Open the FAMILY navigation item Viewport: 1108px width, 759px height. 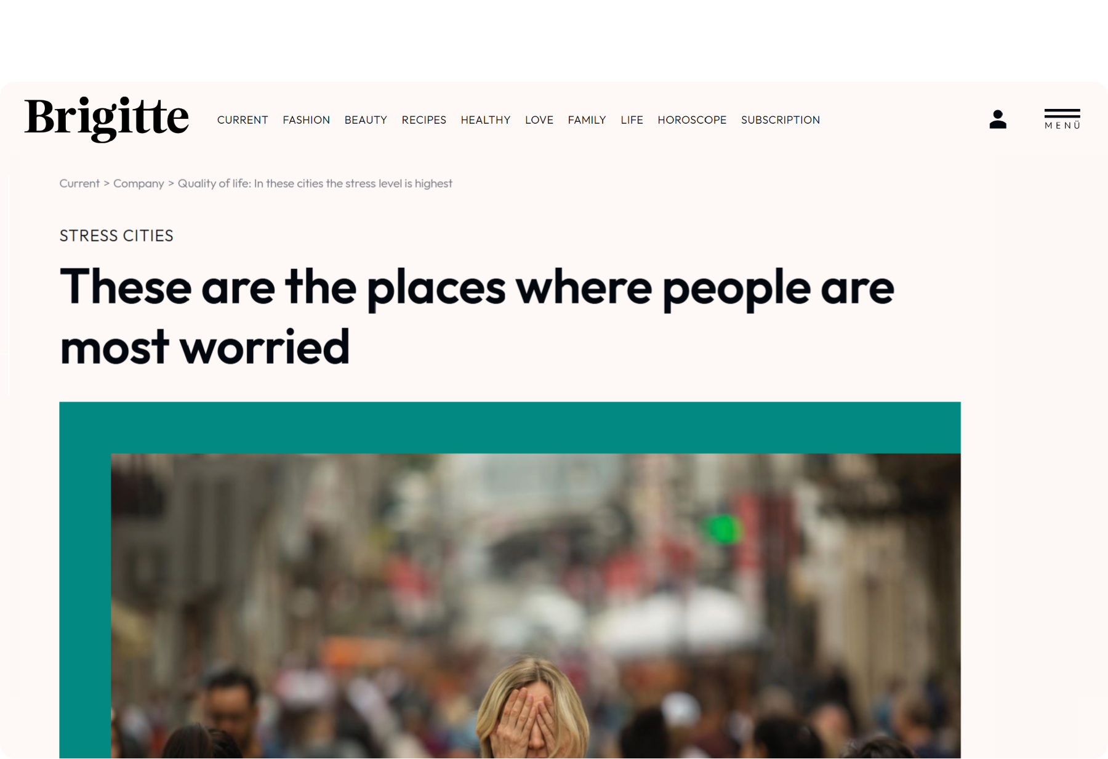pyautogui.click(x=587, y=120)
